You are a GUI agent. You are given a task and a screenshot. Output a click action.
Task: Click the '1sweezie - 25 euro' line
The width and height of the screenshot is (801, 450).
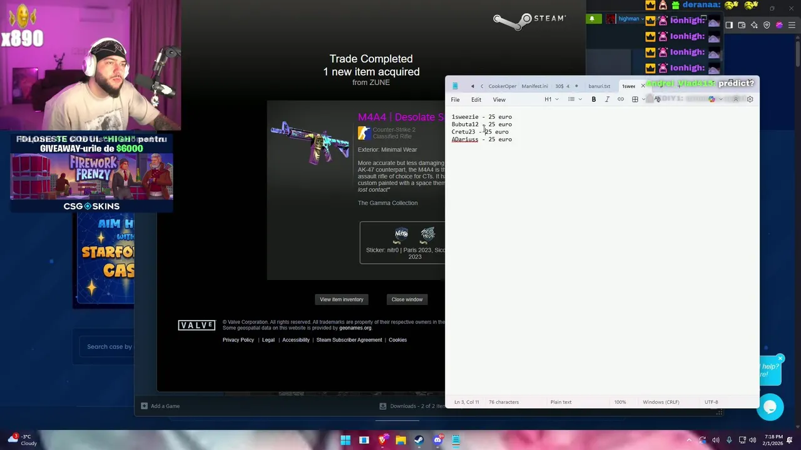tap(482, 117)
